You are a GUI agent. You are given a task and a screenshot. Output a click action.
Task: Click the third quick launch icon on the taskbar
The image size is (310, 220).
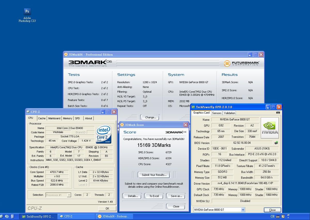point(12,216)
